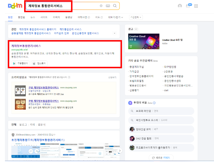Viewport: 214px width, 168px height.
Task: Filter results by 전체
Action: tap(14, 125)
